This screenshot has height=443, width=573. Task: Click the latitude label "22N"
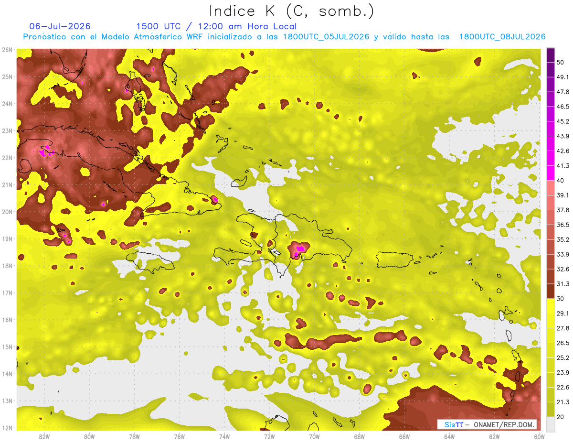click(7, 158)
